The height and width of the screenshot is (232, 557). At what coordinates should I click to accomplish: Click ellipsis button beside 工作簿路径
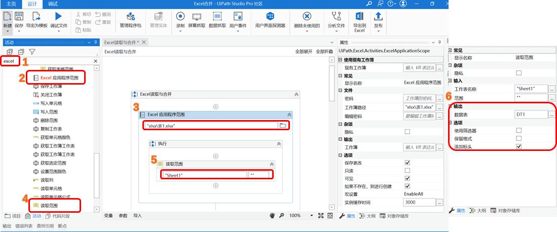[440, 107]
